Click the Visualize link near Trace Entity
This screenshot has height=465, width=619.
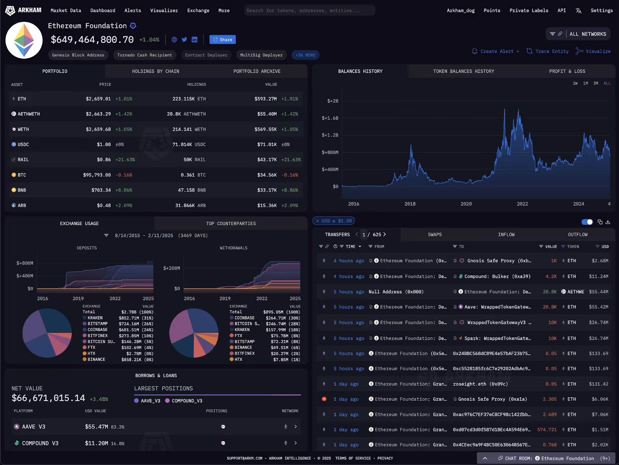pos(593,51)
